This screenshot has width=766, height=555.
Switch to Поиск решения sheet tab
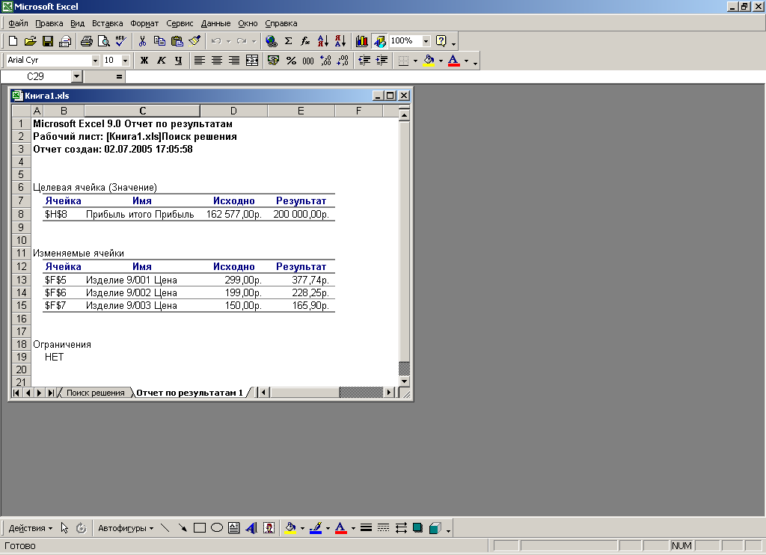pos(95,393)
